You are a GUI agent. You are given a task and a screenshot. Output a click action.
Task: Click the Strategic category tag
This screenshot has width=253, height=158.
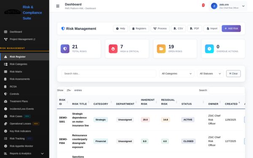[100, 120]
